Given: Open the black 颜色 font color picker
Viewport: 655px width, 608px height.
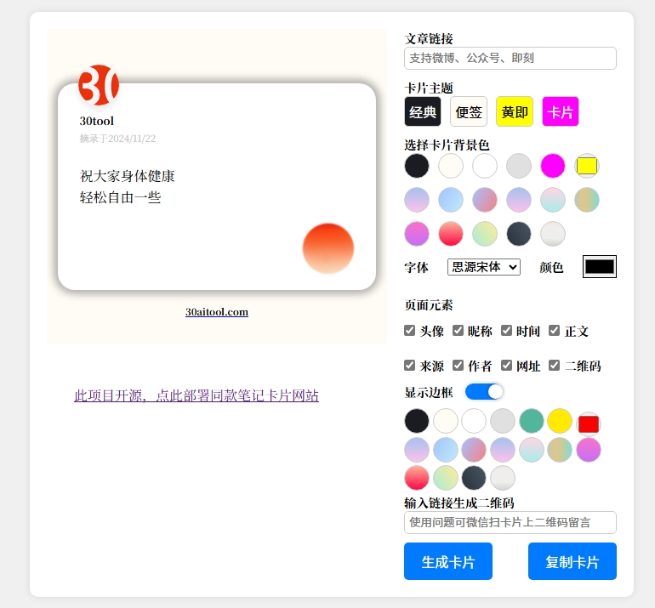Looking at the screenshot, I should [600, 266].
